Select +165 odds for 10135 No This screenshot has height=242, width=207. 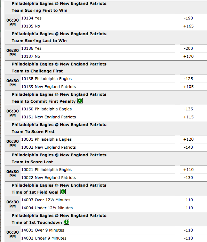(x=188, y=26)
